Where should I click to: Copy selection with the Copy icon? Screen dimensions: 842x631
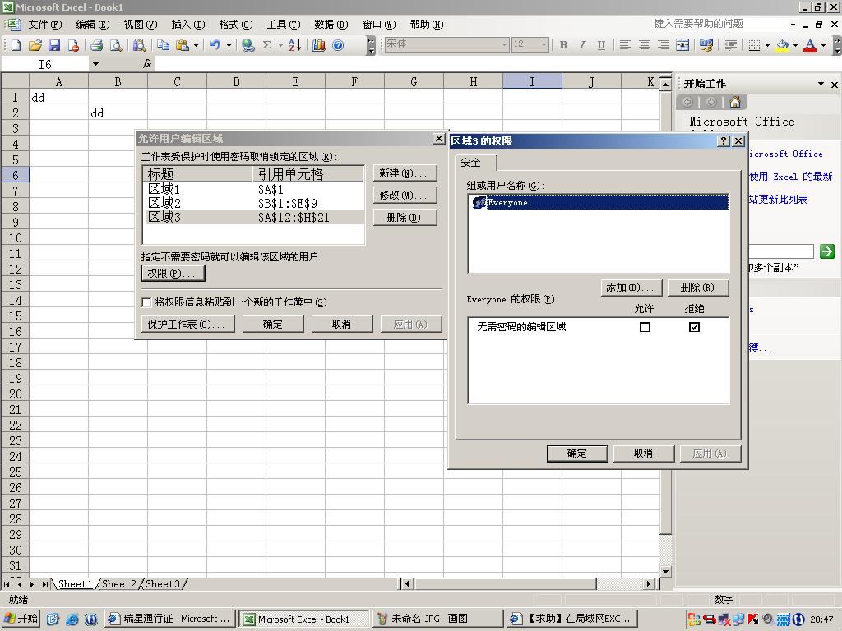click(164, 46)
